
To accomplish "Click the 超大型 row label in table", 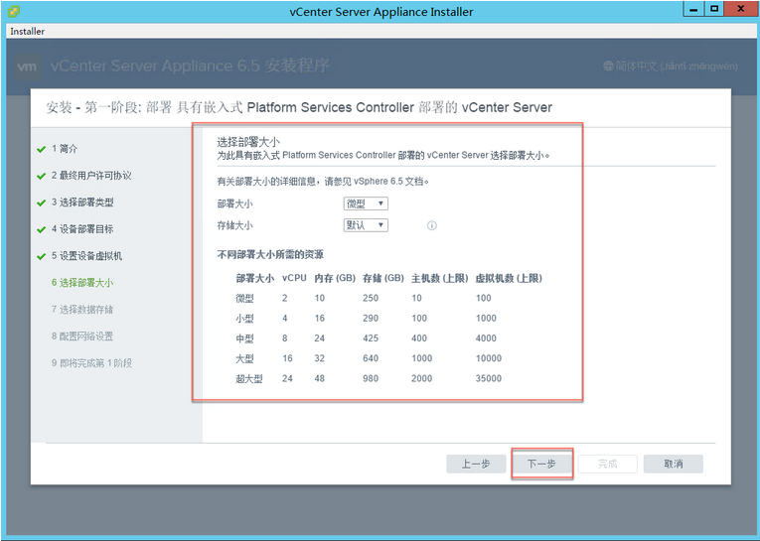I will coord(249,379).
